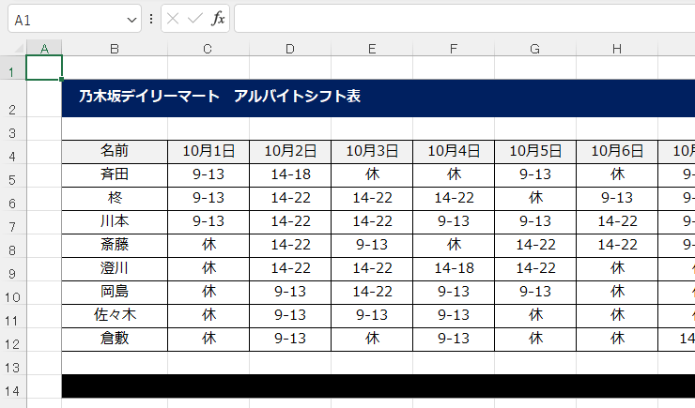Click the selected cell A1
This screenshot has height=408, width=695.
click(x=44, y=68)
